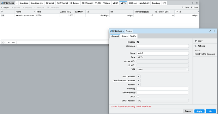The image size is (218, 114).
Task: Click the New... breadcrumb in the dialog
Action: click(x=129, y=31)
